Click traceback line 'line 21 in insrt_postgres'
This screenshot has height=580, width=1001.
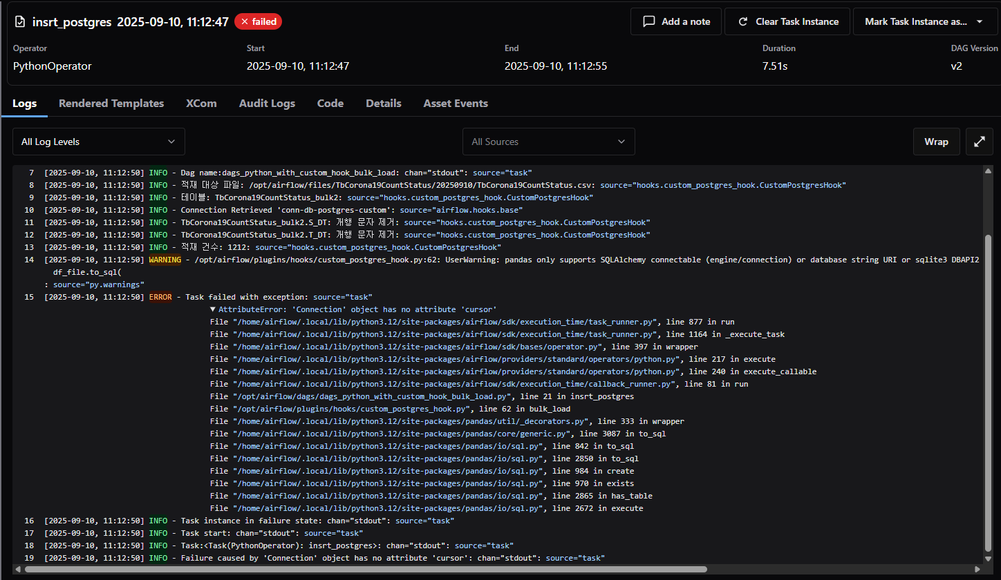pos(422,396)
